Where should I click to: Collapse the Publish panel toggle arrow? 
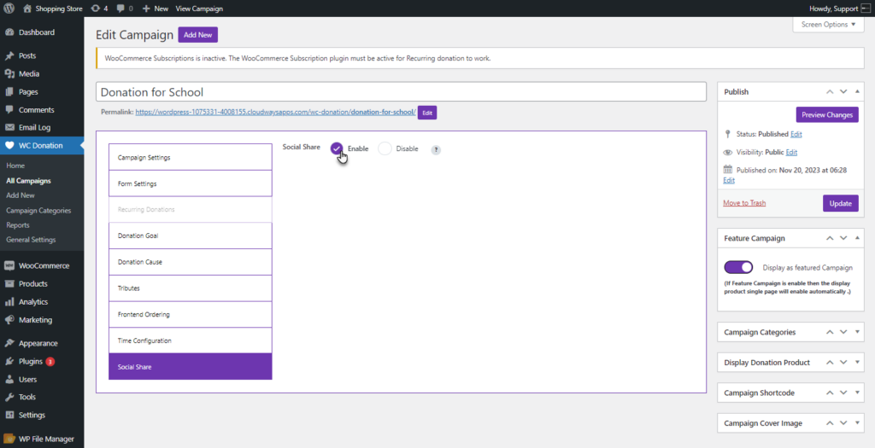857,91
